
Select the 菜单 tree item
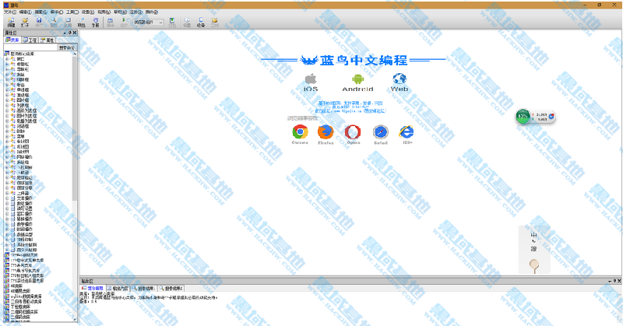pos(21,136)
